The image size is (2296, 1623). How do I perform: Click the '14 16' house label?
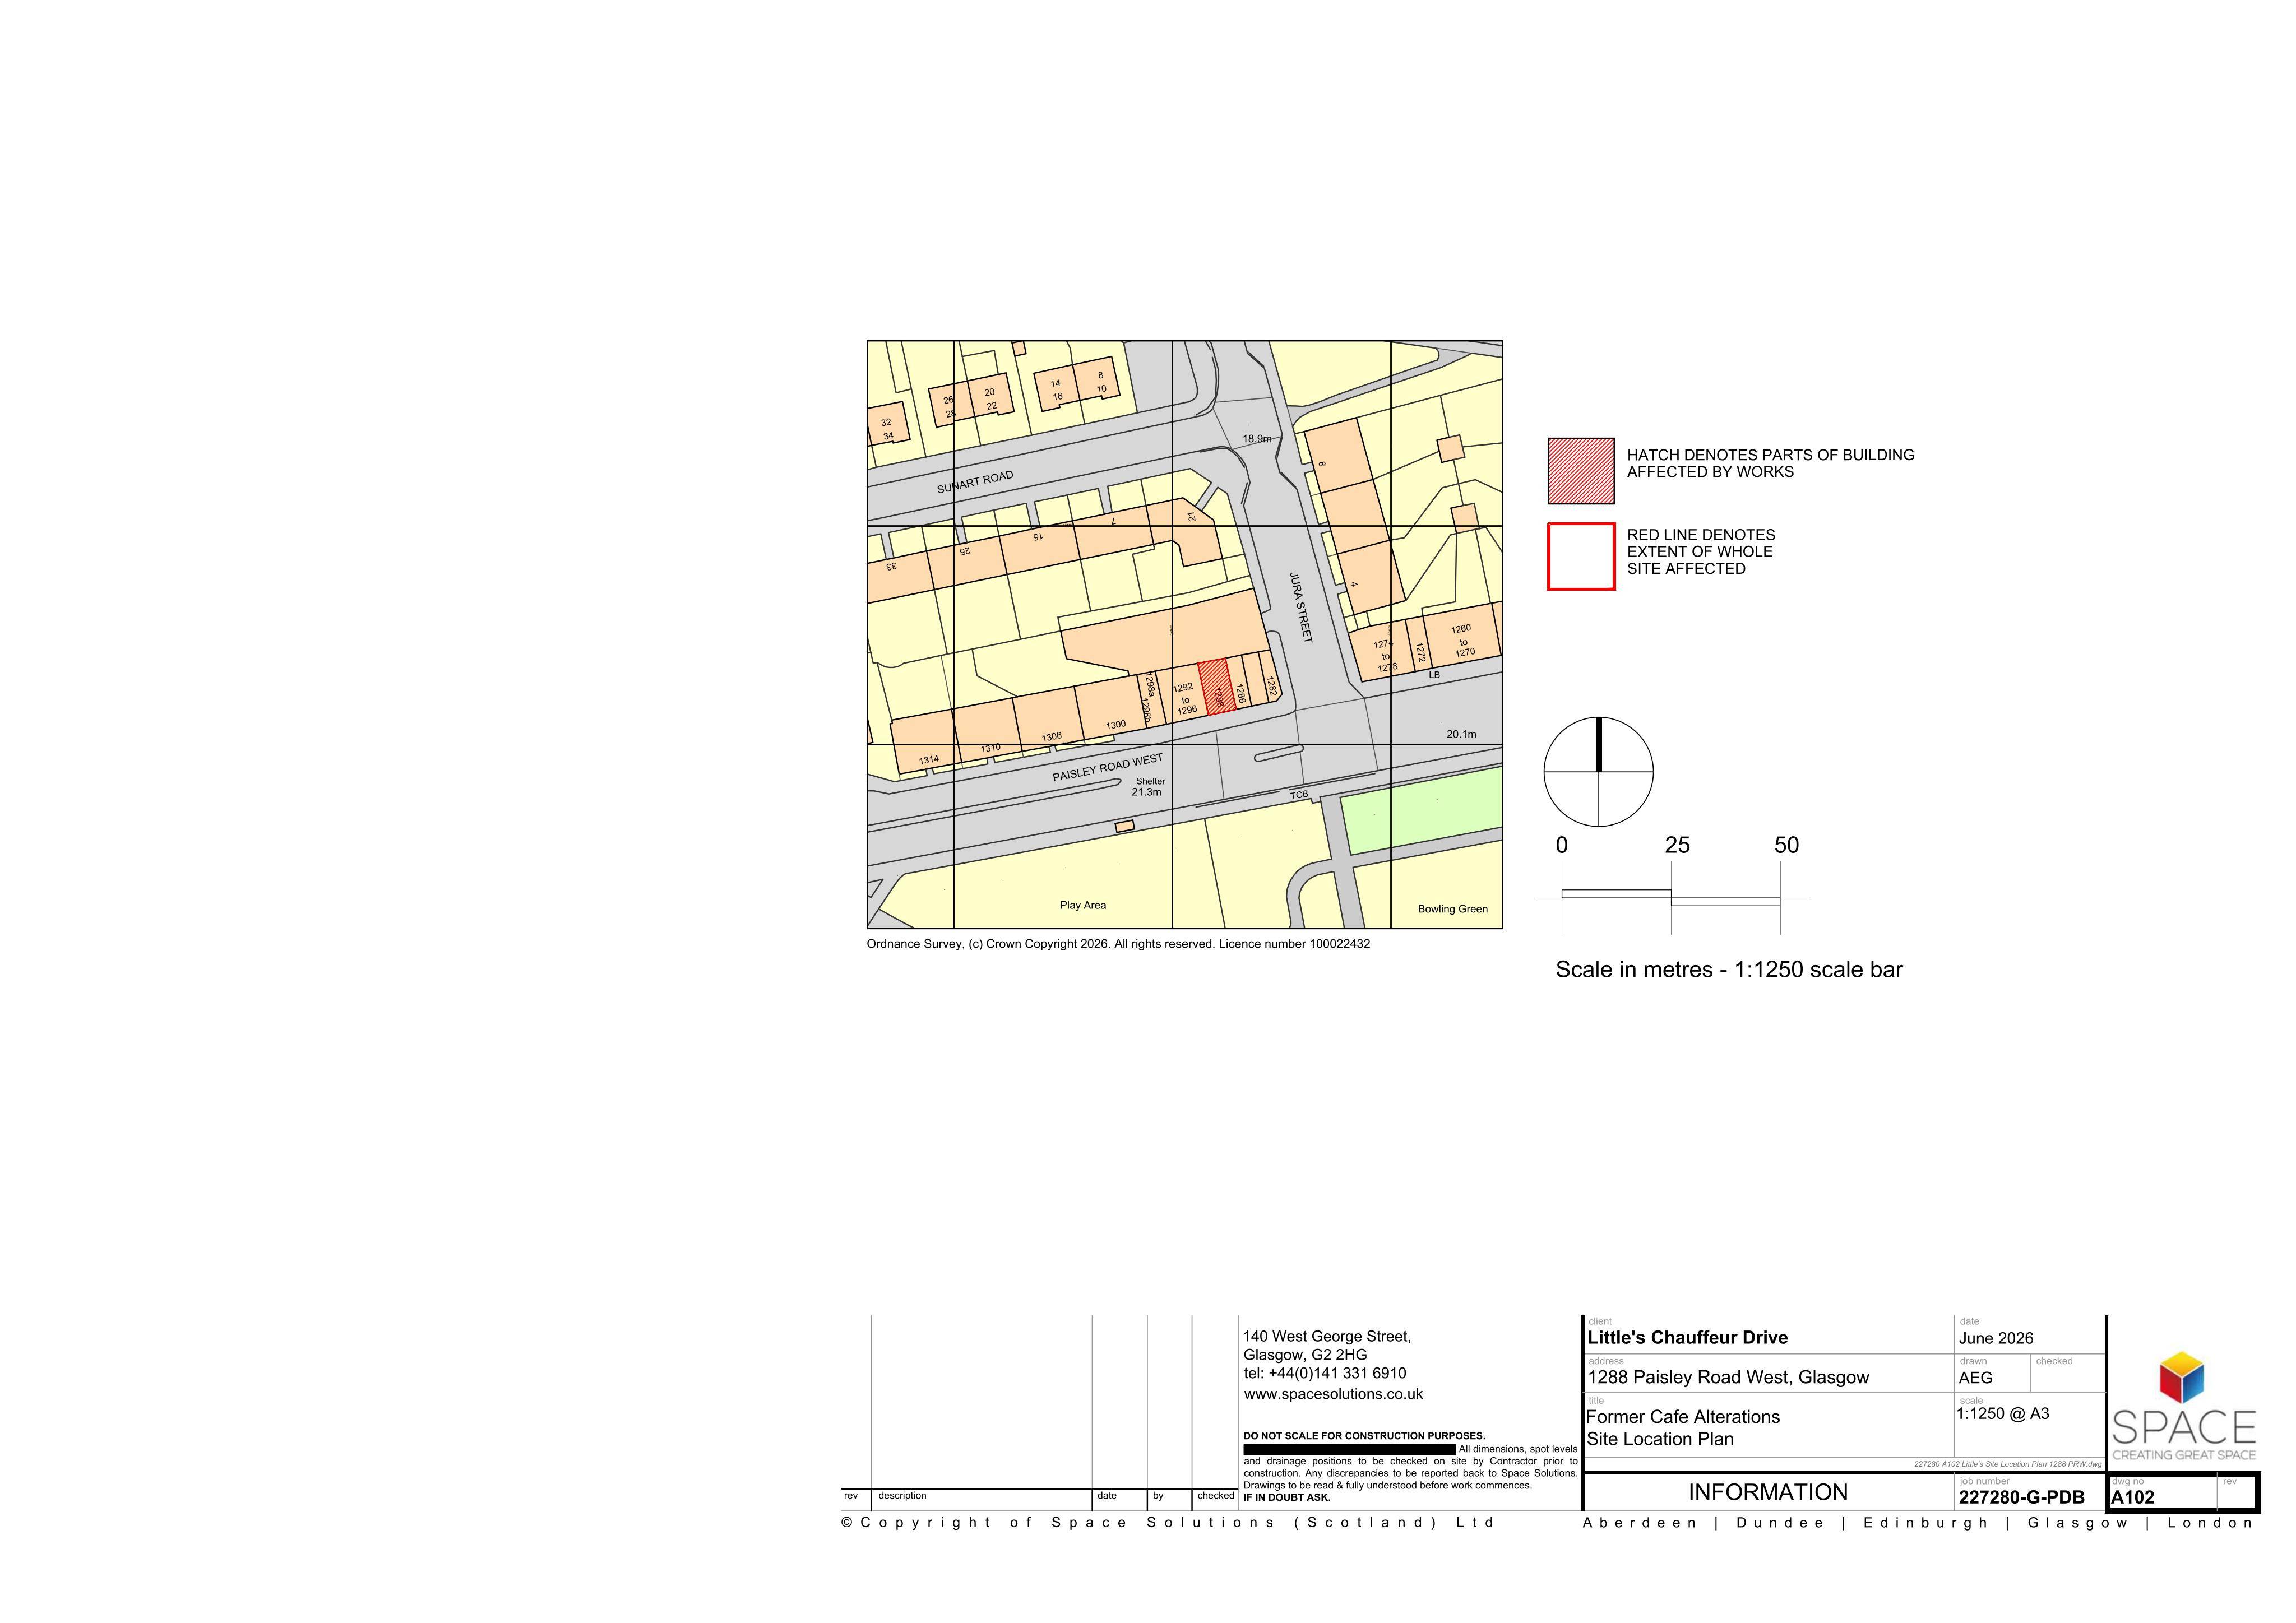tap(1056, 390)
